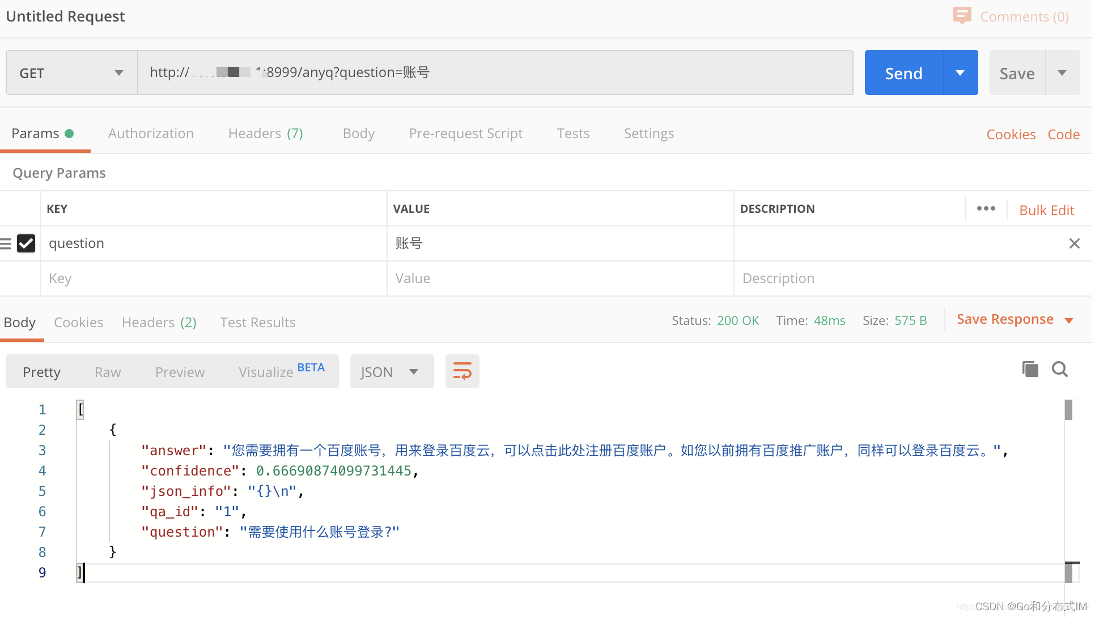Expand the Send button arrow dropdown
The width and height of the screenshot is (1095, 617).
[x=960, y=73]
